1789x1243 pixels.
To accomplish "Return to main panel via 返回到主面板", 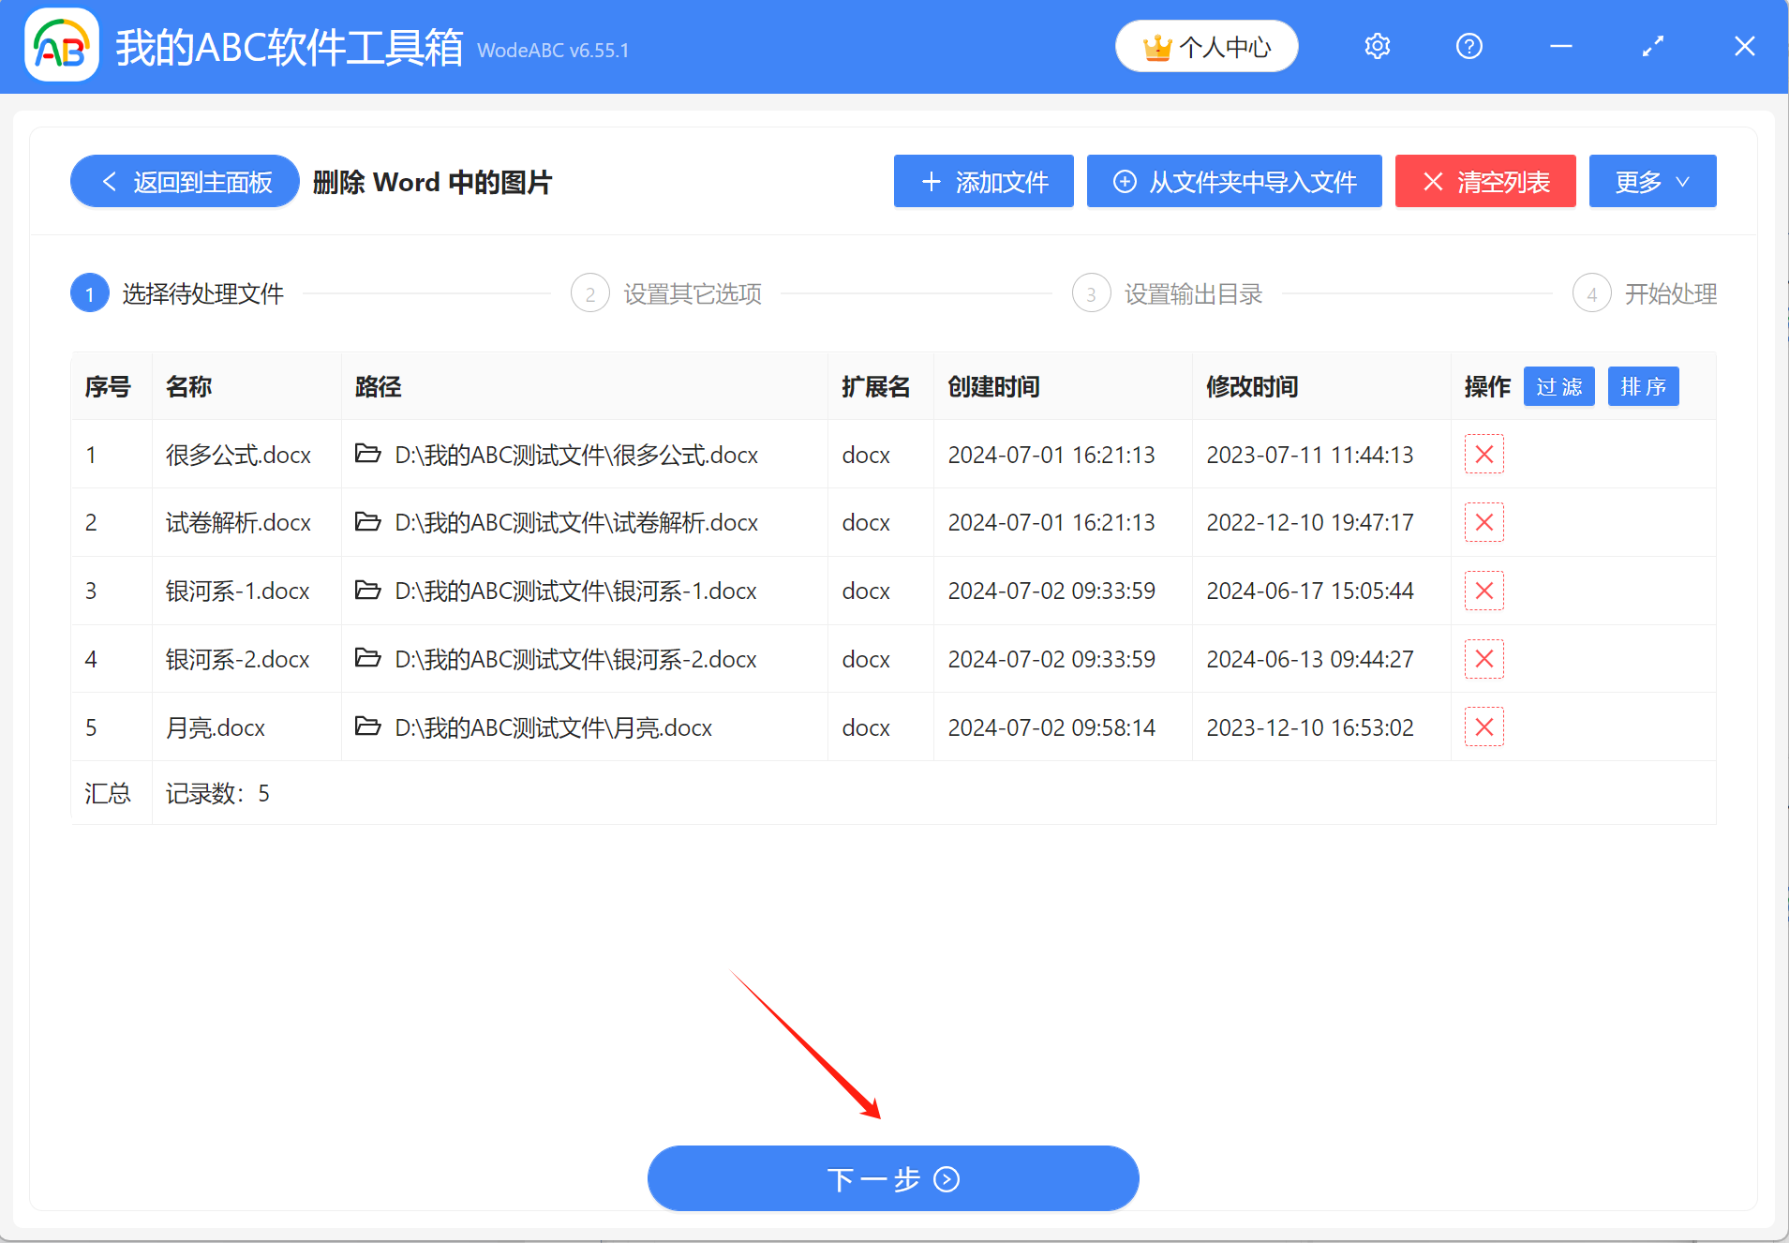I will [184, 181].
